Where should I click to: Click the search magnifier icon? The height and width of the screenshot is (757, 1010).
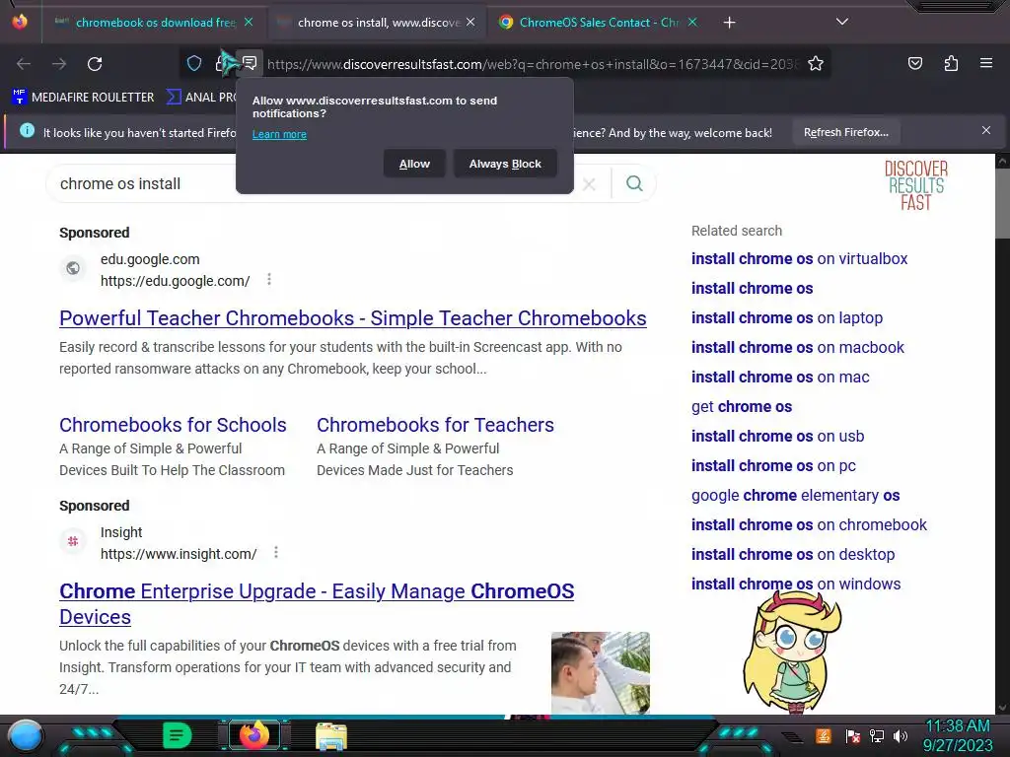tap(634, 183)
